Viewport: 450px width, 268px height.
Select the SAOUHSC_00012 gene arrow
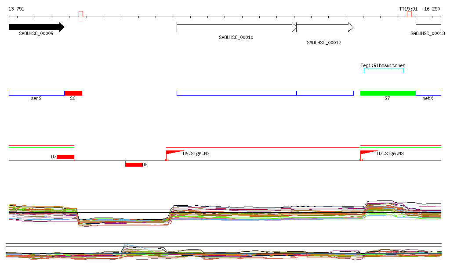coord(325,27)
